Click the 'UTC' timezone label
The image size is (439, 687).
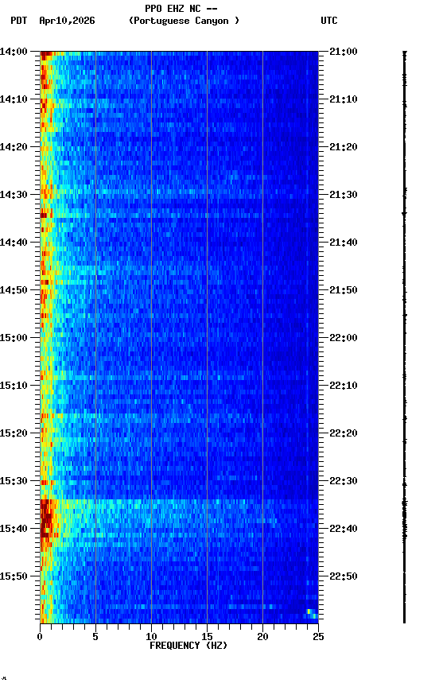pyautogui.click(x=329, y=21)
